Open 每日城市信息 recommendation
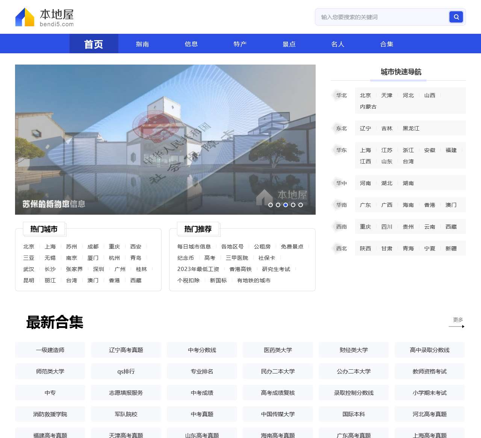 tap(194, 247)
